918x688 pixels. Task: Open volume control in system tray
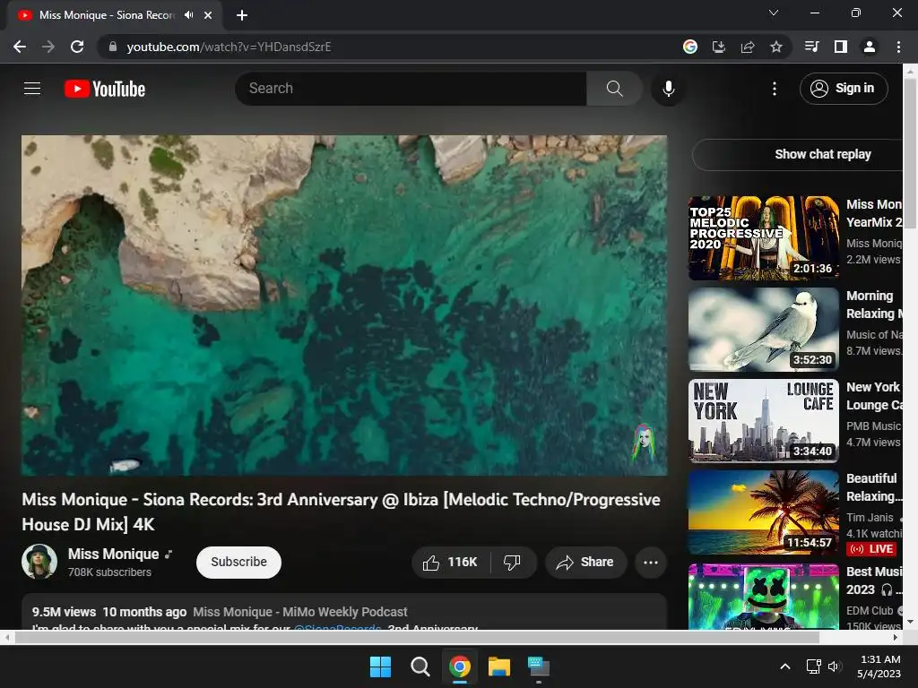click(x=835, y=666)
